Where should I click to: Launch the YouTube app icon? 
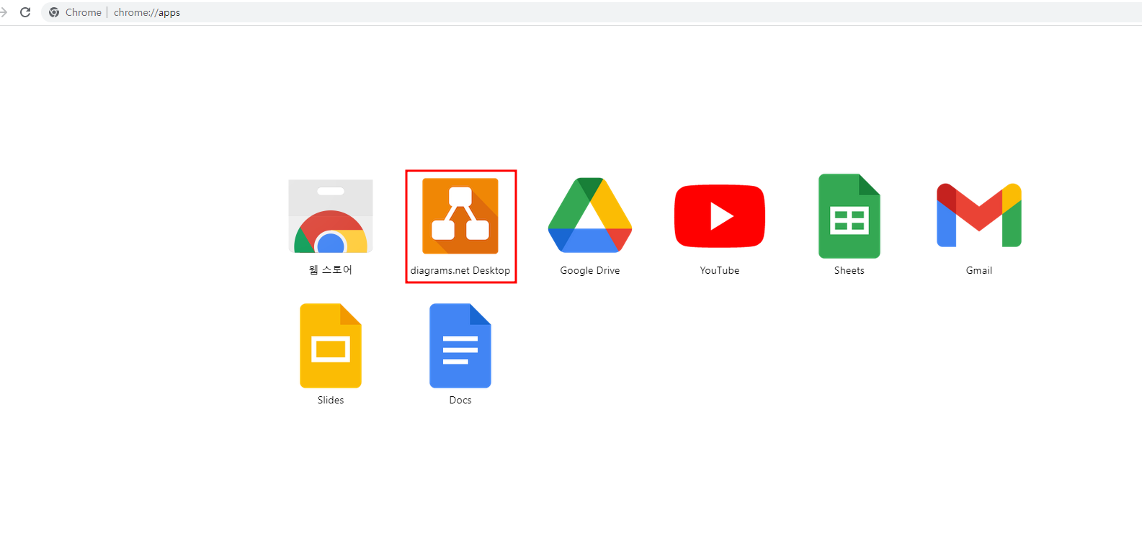(720, 216)
